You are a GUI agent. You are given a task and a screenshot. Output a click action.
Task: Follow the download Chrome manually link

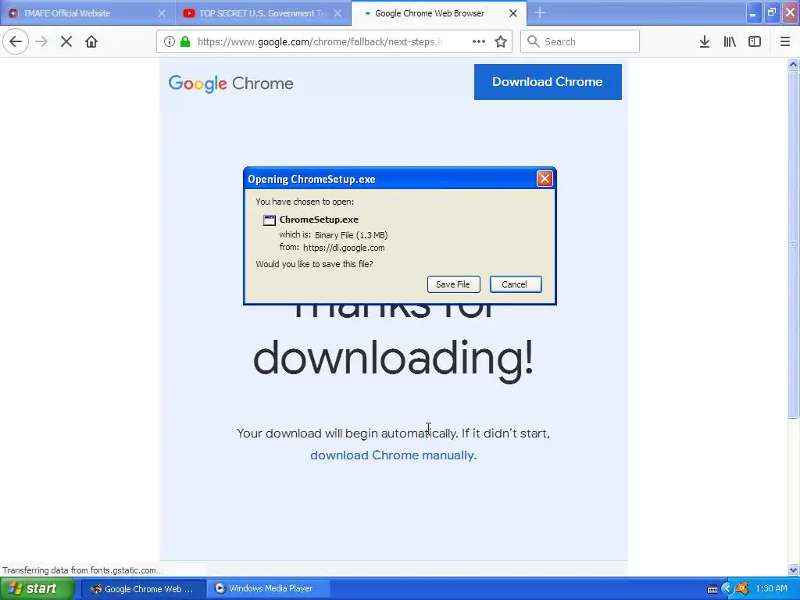click(393, 455)
